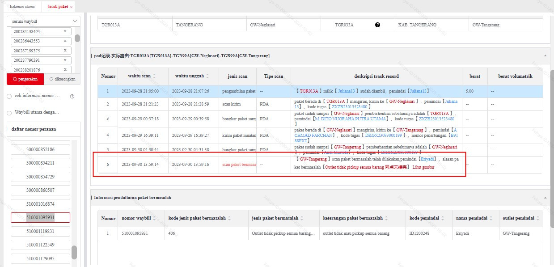This screenshot has width=554, height=267.
Task: Click the deskripsi track record column header
Action: pyautogui.click(x=376, y=76)
